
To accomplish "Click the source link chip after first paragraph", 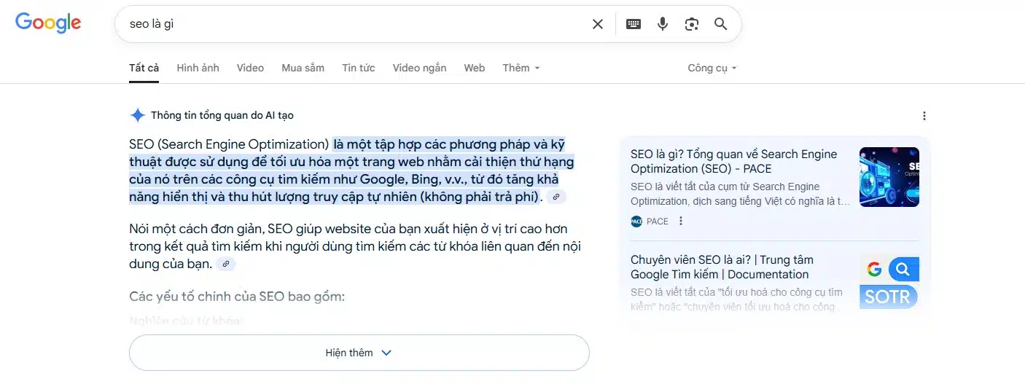I will tap(556, 197).
